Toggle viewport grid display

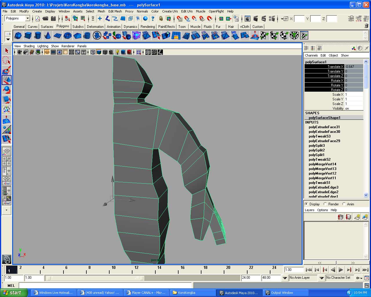click(x=47, y=52)
